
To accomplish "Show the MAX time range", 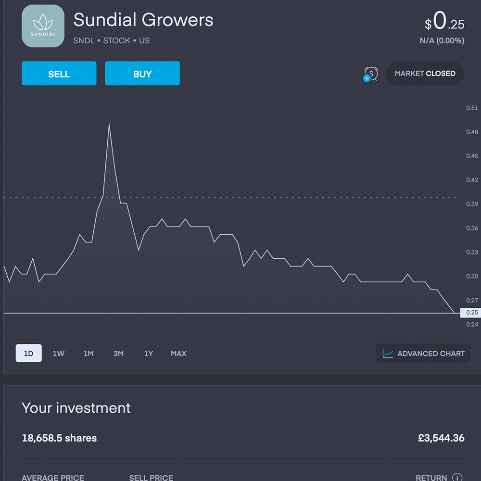I will point(178,354).
